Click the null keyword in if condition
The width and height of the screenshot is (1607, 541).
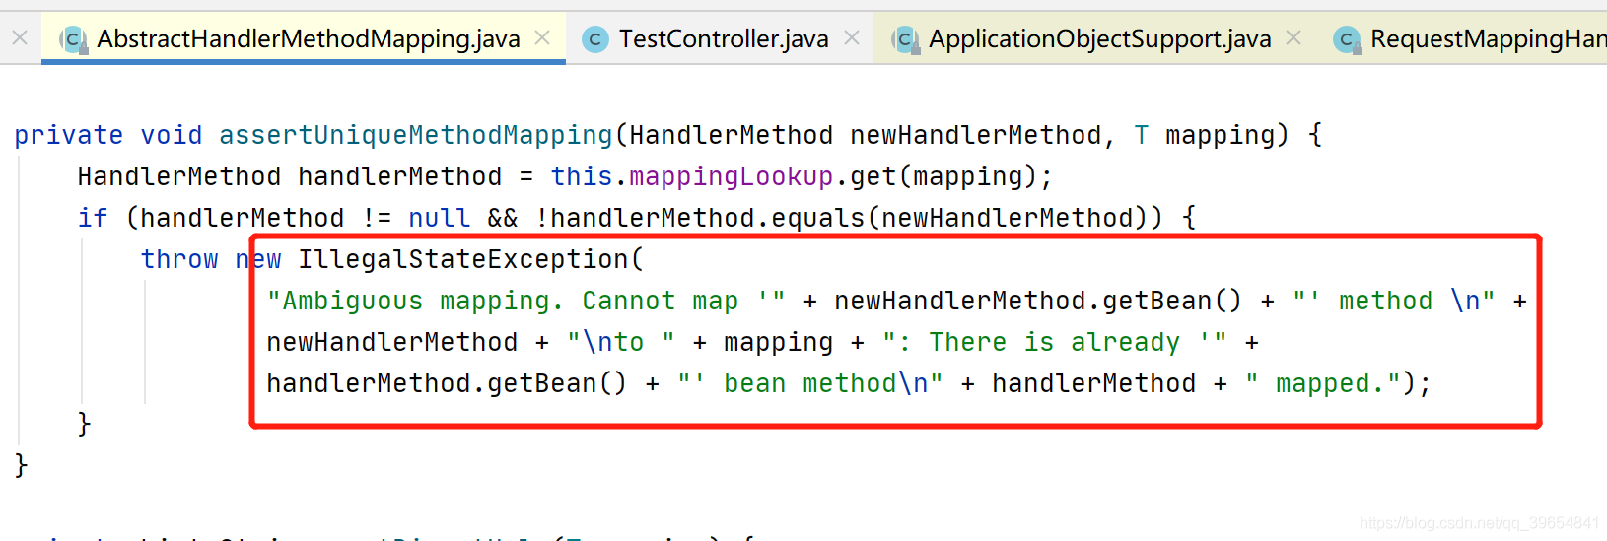(439, 218)
